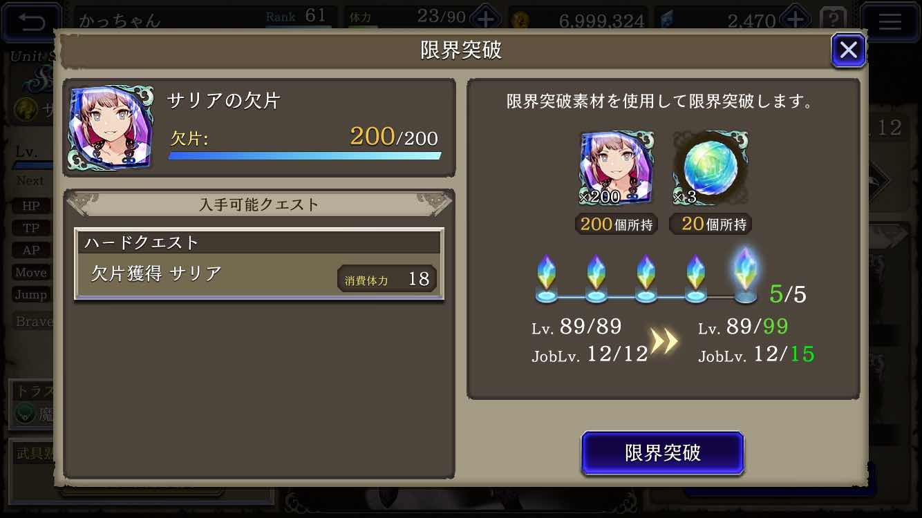Click the back arrow button
The width and height of the screenshot is (922, 518).
[31, 21]
